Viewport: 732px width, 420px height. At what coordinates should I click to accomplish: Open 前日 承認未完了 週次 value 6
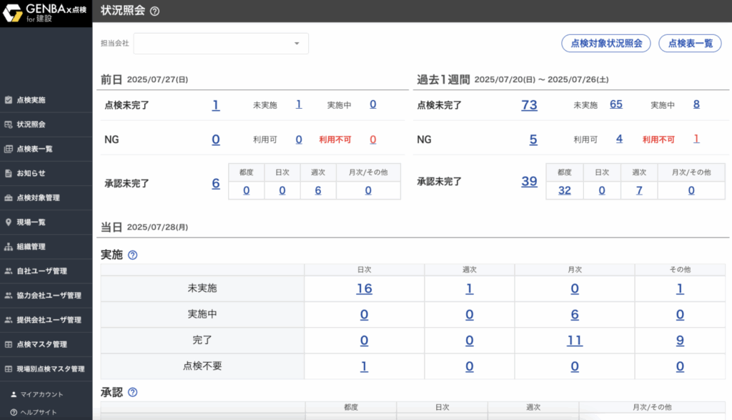tap(318, 190)
